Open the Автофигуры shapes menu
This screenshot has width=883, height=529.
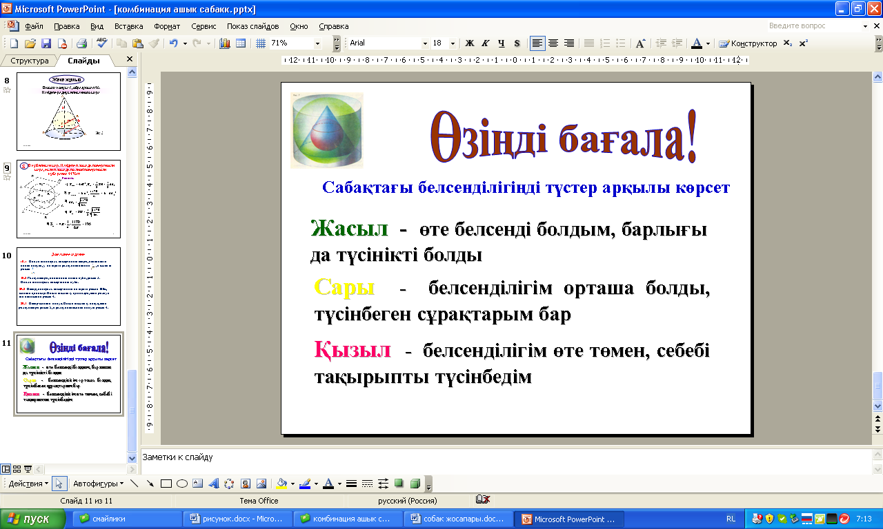tap(98, 484)
